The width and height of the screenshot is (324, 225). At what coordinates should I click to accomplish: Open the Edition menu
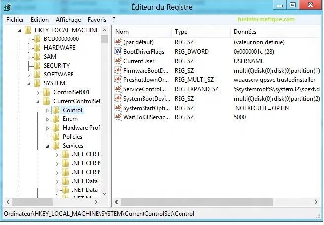pyautogui.click(x=39, y=20)
